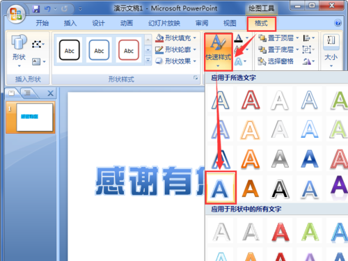348x261 pixels.
Task: Select slide 1 thumbnail
Action: pyautogui.click(x=34, y=117)
